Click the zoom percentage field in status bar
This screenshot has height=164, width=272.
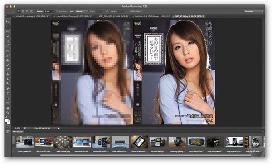[17, 128]
